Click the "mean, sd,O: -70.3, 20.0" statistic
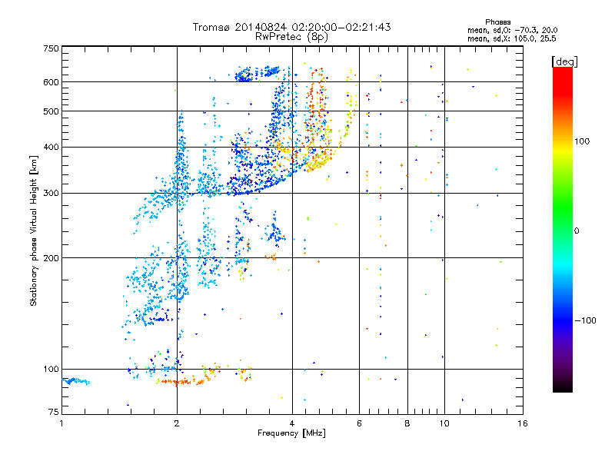This screenshot has width=615, height=461. tap(512, 30)
